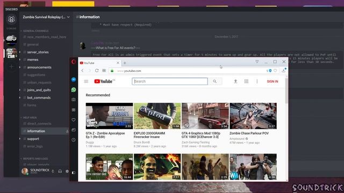Click the Opera snapshot camera icon
The height and width of the screenshot is (193, 344).
pyautogui.click(x=74, y=100)
